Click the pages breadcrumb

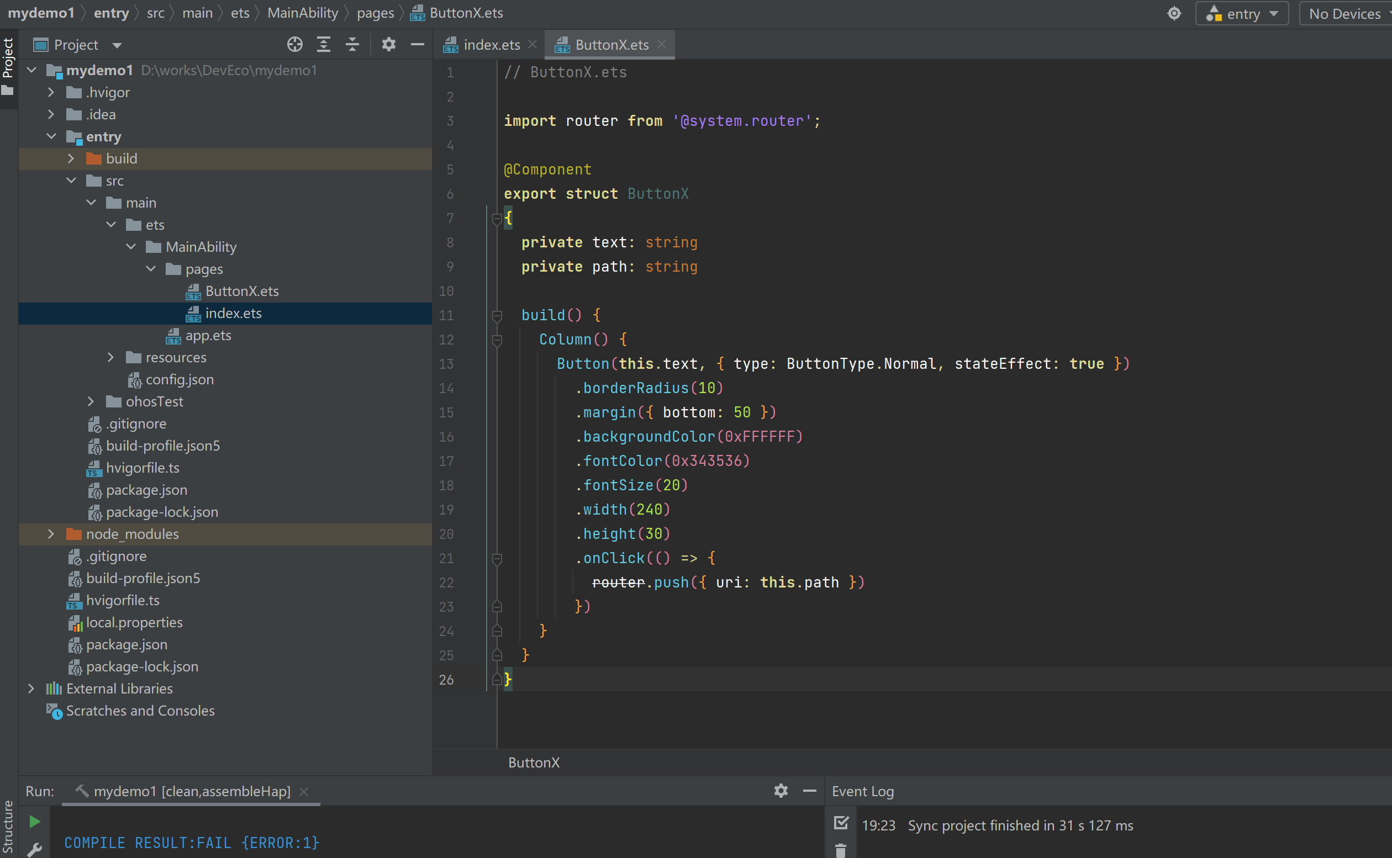375,13
